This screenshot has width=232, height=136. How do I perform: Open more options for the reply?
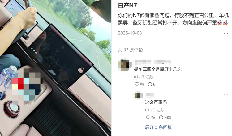226,95
